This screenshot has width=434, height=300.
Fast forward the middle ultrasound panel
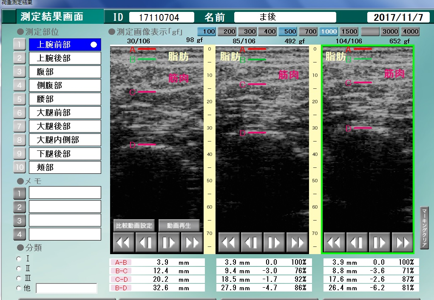[297, 243]
